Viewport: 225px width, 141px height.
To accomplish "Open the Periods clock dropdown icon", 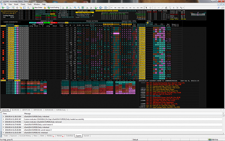I will point(101,8).
